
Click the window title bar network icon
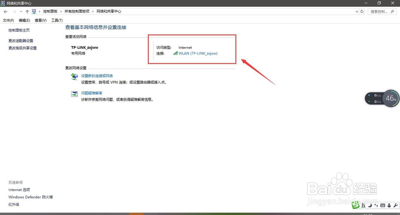3,3
